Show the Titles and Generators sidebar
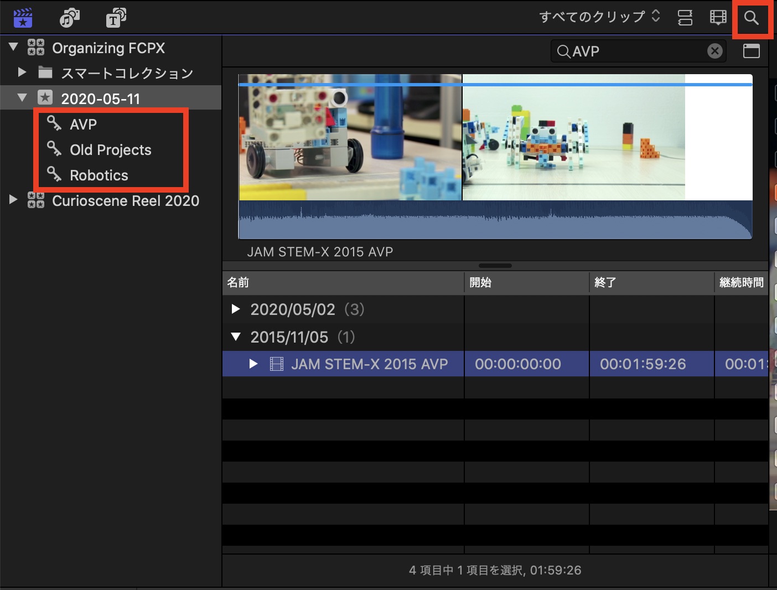This screenshot has width=777, height=590. click(116, 18)
